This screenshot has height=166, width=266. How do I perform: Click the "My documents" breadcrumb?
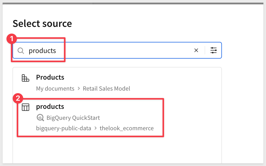pos(55,89)
